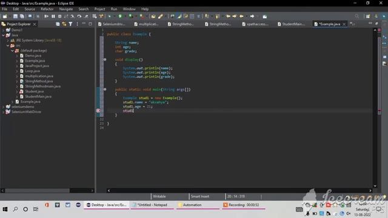Image resolution: width=388 pixels, height=218 pixels.
Task: Close the Project Explorer tab
Action: (35, 24)
